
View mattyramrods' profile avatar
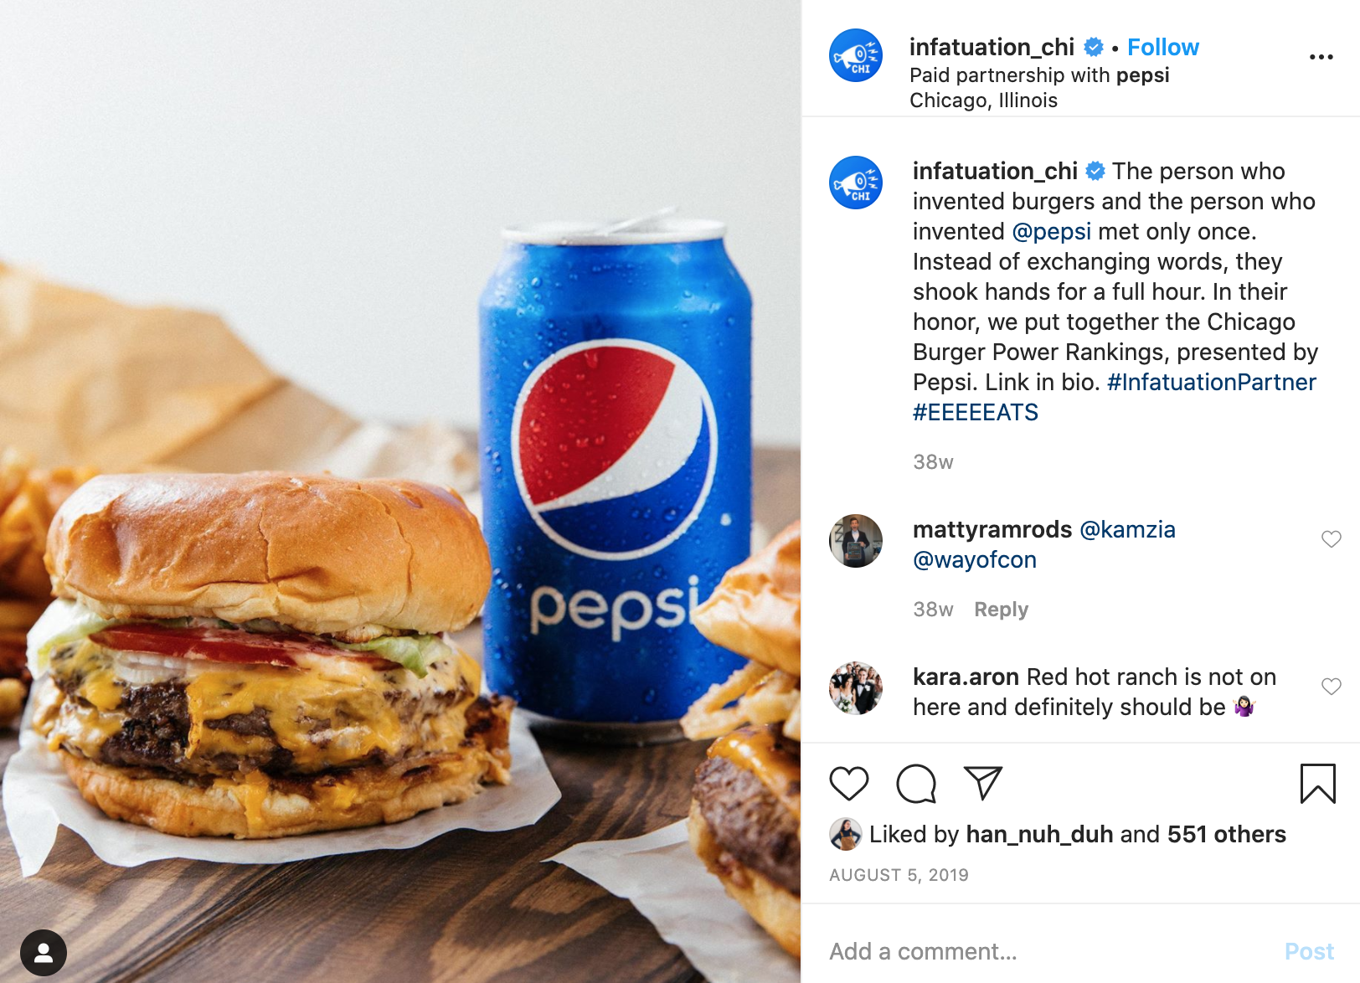tap(856, 541)
